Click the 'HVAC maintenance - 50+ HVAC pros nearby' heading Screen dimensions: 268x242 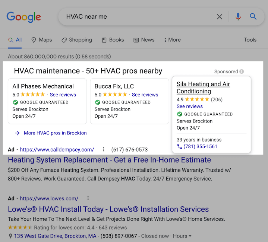coord(88,71)
